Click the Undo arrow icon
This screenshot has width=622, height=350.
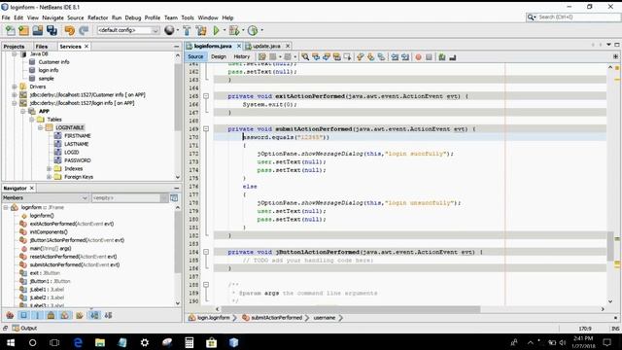coord(69,30)
